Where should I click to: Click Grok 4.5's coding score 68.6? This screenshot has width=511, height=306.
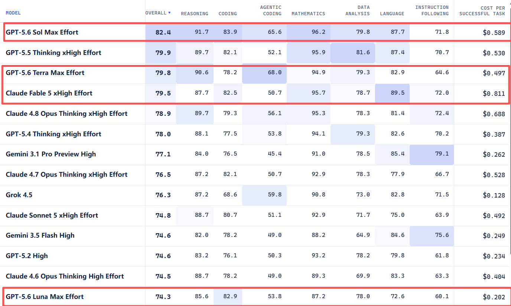point(230,195)
